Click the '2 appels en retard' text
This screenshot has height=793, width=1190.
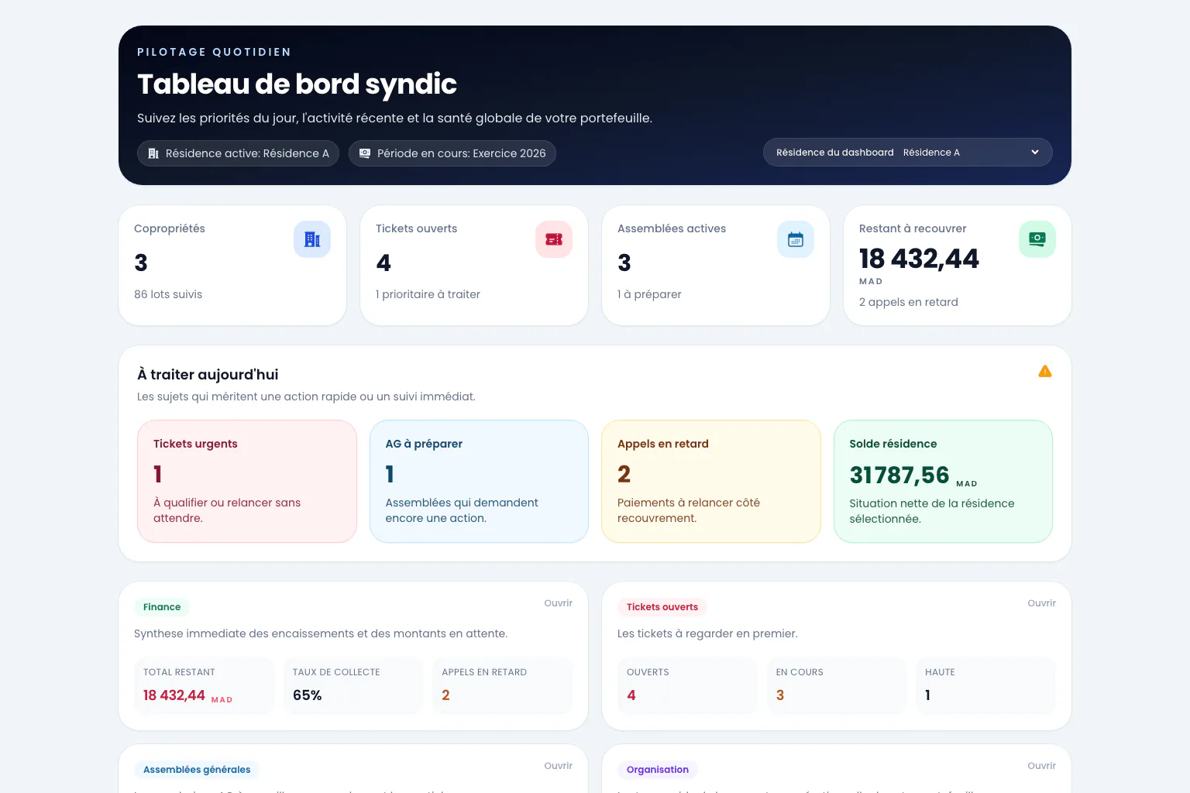[x=909, y=302]
